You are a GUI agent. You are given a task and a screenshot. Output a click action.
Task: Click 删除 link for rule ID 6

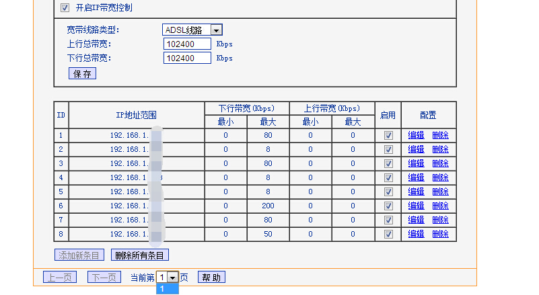coord(440,206)
